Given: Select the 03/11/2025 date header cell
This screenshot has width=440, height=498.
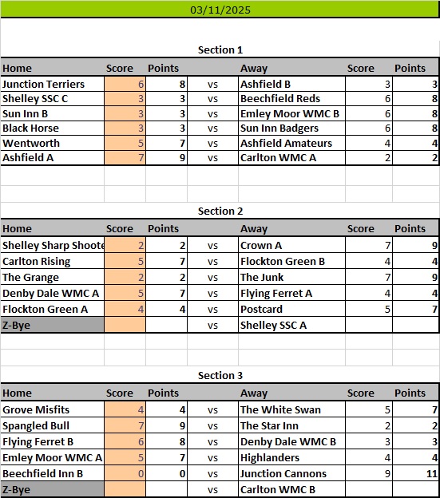Looking at the screenshot, I should [220, 10].
